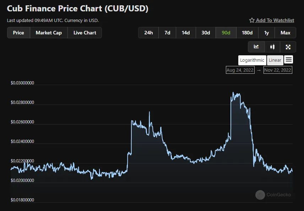Click the $0.01800000 axis label

coord(22,200)
